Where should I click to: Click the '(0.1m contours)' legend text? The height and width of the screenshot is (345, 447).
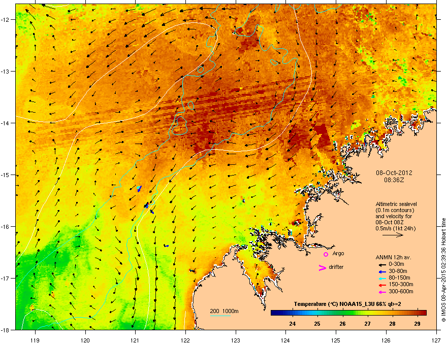click(395, 211)
